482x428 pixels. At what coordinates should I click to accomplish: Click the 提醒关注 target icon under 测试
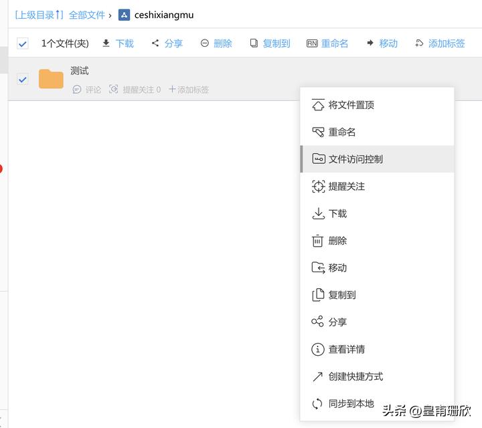point(113,90)
